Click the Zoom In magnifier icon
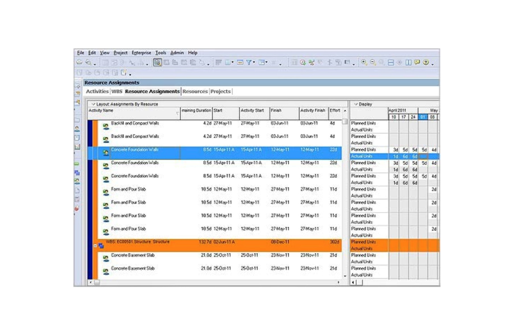The image size is (514, 335). pyautogui.click(x=364, y=62)
